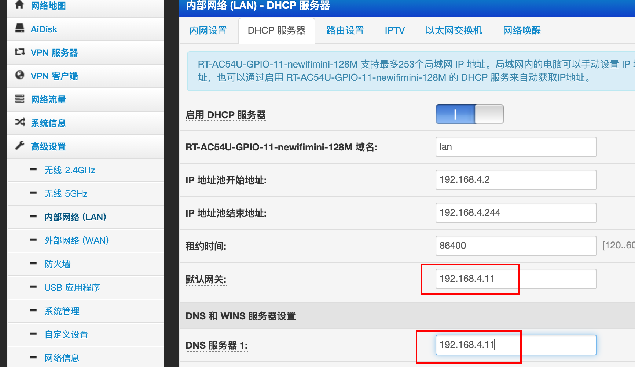Click the VPN 服务器 arrows icon

click(x=20, y=52)
